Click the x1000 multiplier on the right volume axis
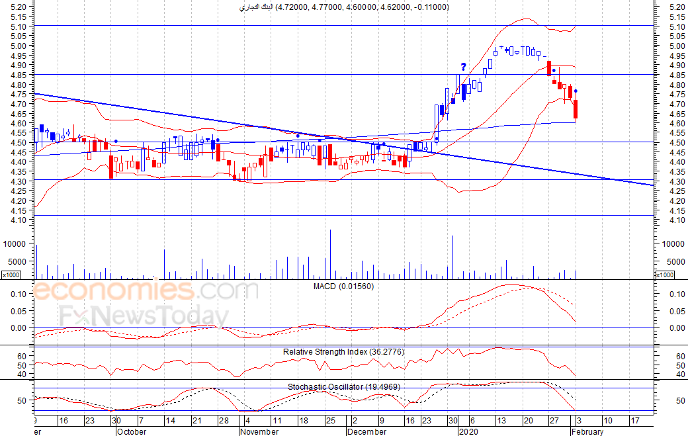 665,275
